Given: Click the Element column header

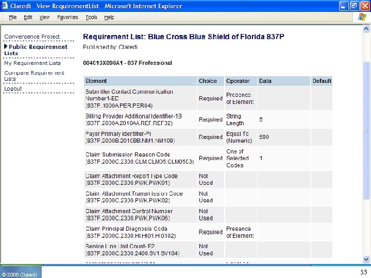Looking at the screenshot, I should point(140,81).
